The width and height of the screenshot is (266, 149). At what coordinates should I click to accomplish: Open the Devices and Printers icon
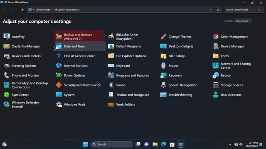pyautogui.click(x=7, y=56)
